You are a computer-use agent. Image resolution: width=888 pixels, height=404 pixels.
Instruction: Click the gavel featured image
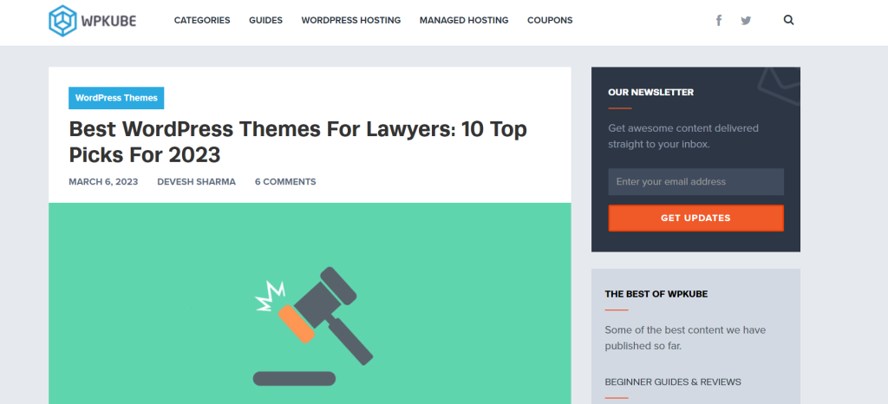coord(310,303)
